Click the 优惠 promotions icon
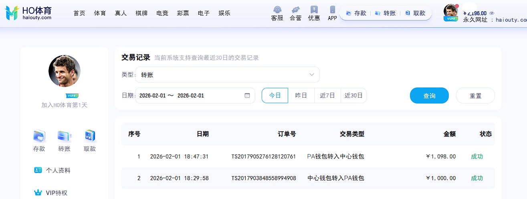Image resolution: width=527 pixels, height=199 pixels. click(x=314, y=10)
